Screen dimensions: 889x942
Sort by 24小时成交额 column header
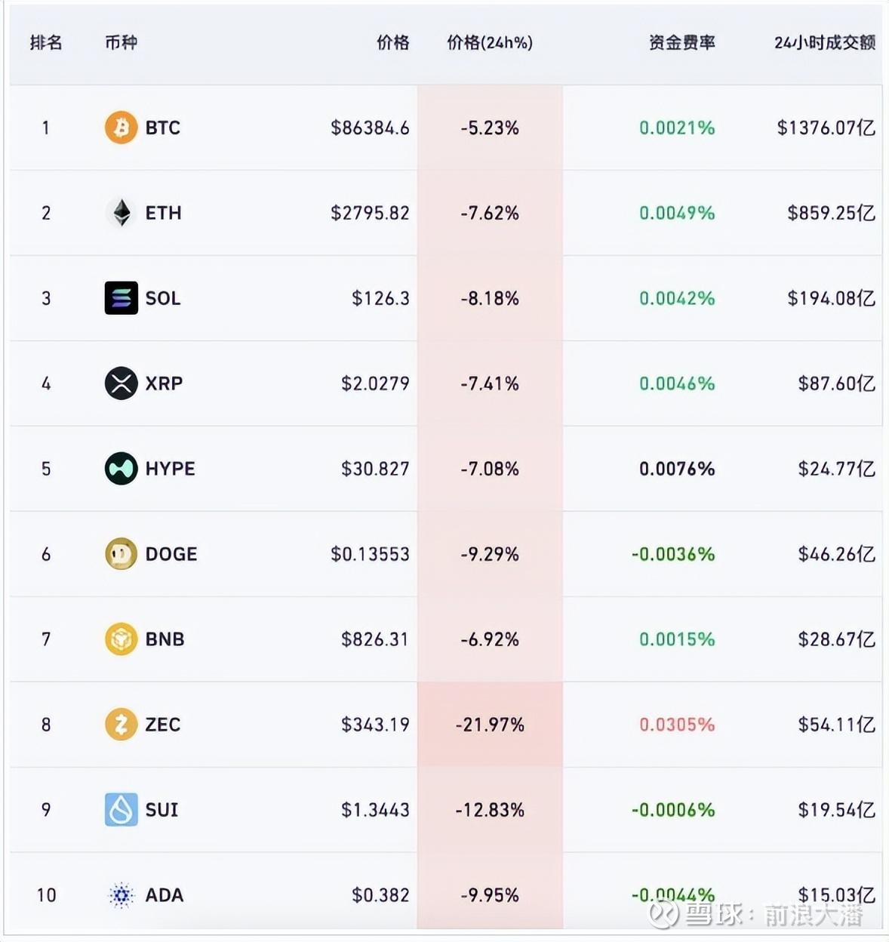pos(824,43)
